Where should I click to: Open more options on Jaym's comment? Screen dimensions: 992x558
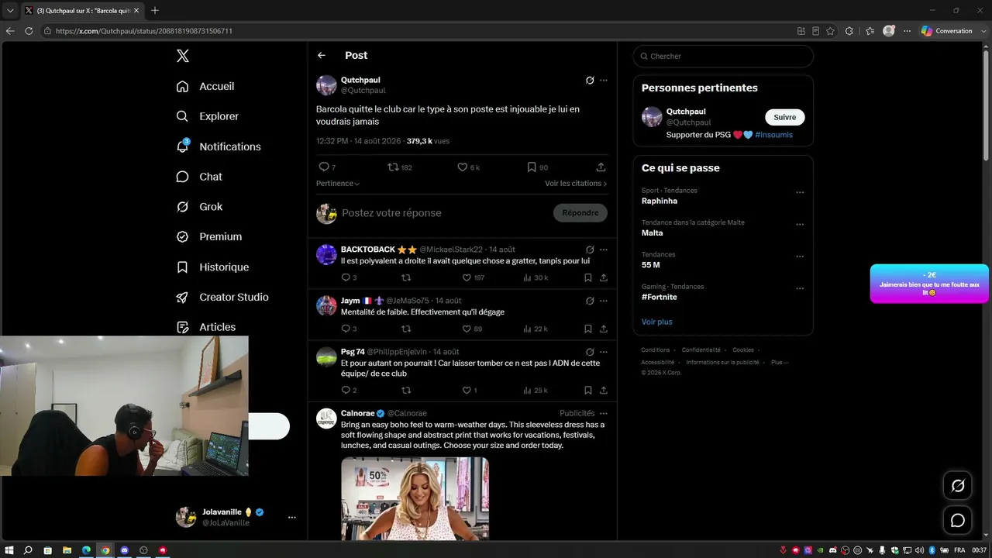pos(604,301)
